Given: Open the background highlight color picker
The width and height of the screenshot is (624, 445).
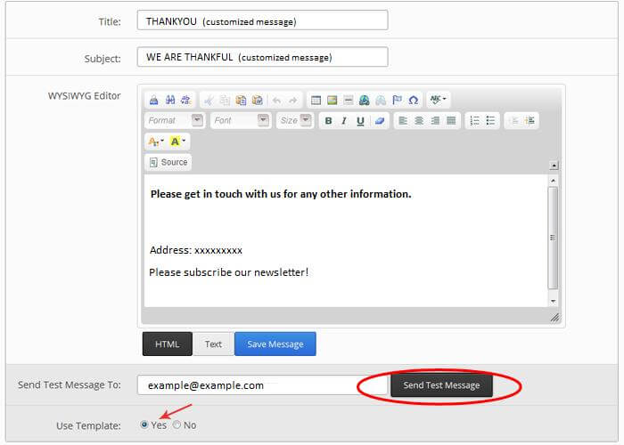Looking at the screenshot, I should tap(177, 142).
